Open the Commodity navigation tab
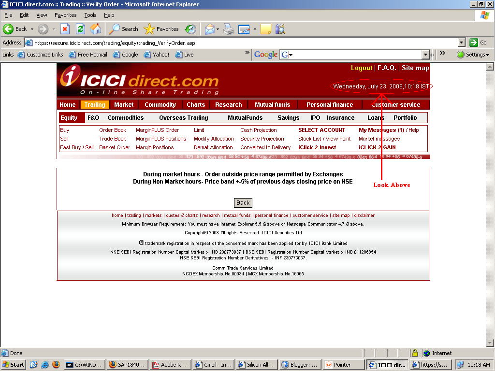Screen dimensions: 495x371 click(x=160, y=104)
